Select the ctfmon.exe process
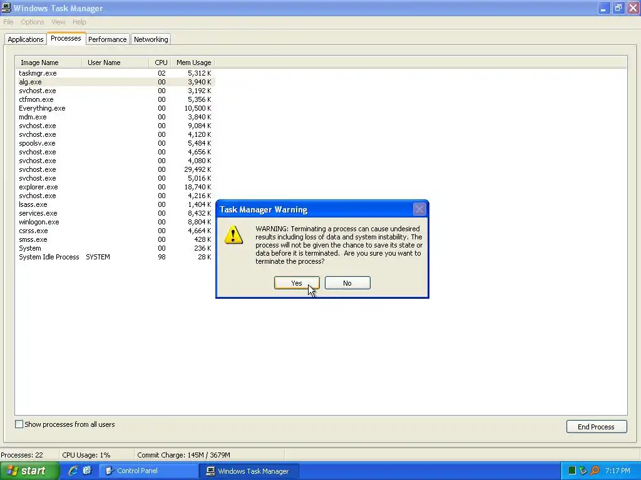This screenshot has height=480, width=641. 115,99
